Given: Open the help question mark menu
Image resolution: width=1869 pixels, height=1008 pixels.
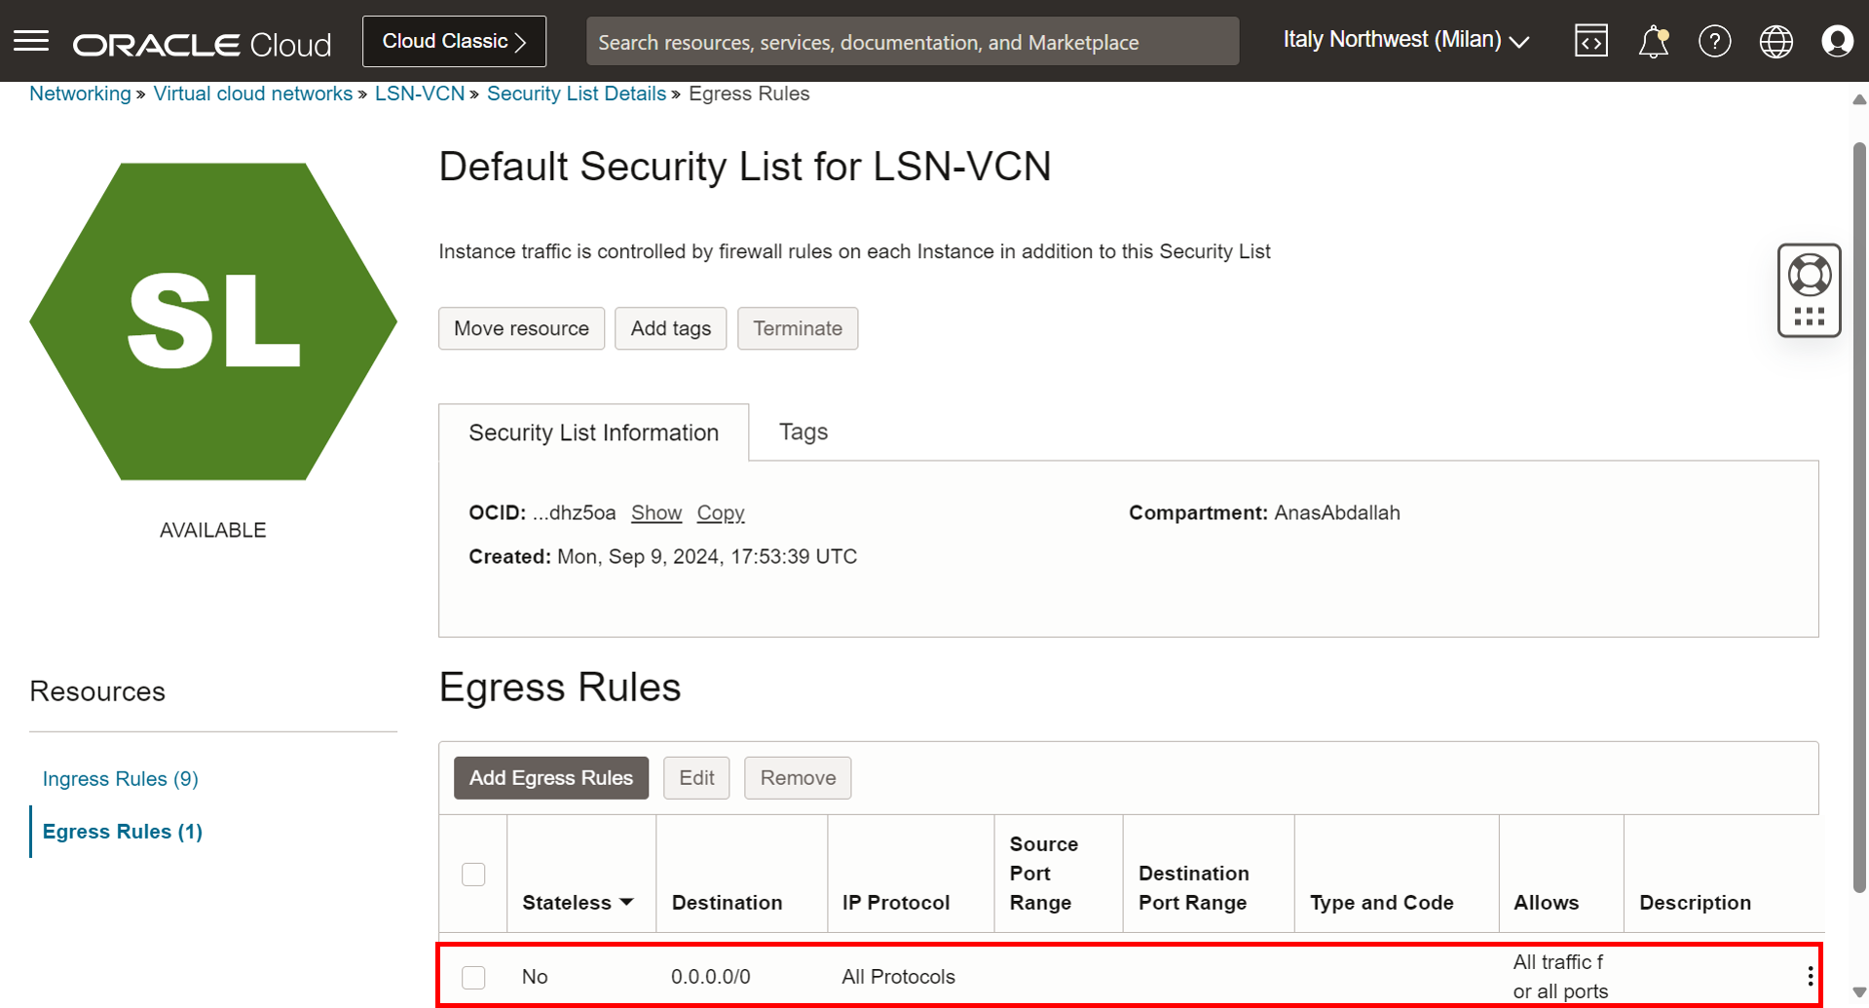Looking at the screenshot, I should click(x=1714, y=41).
